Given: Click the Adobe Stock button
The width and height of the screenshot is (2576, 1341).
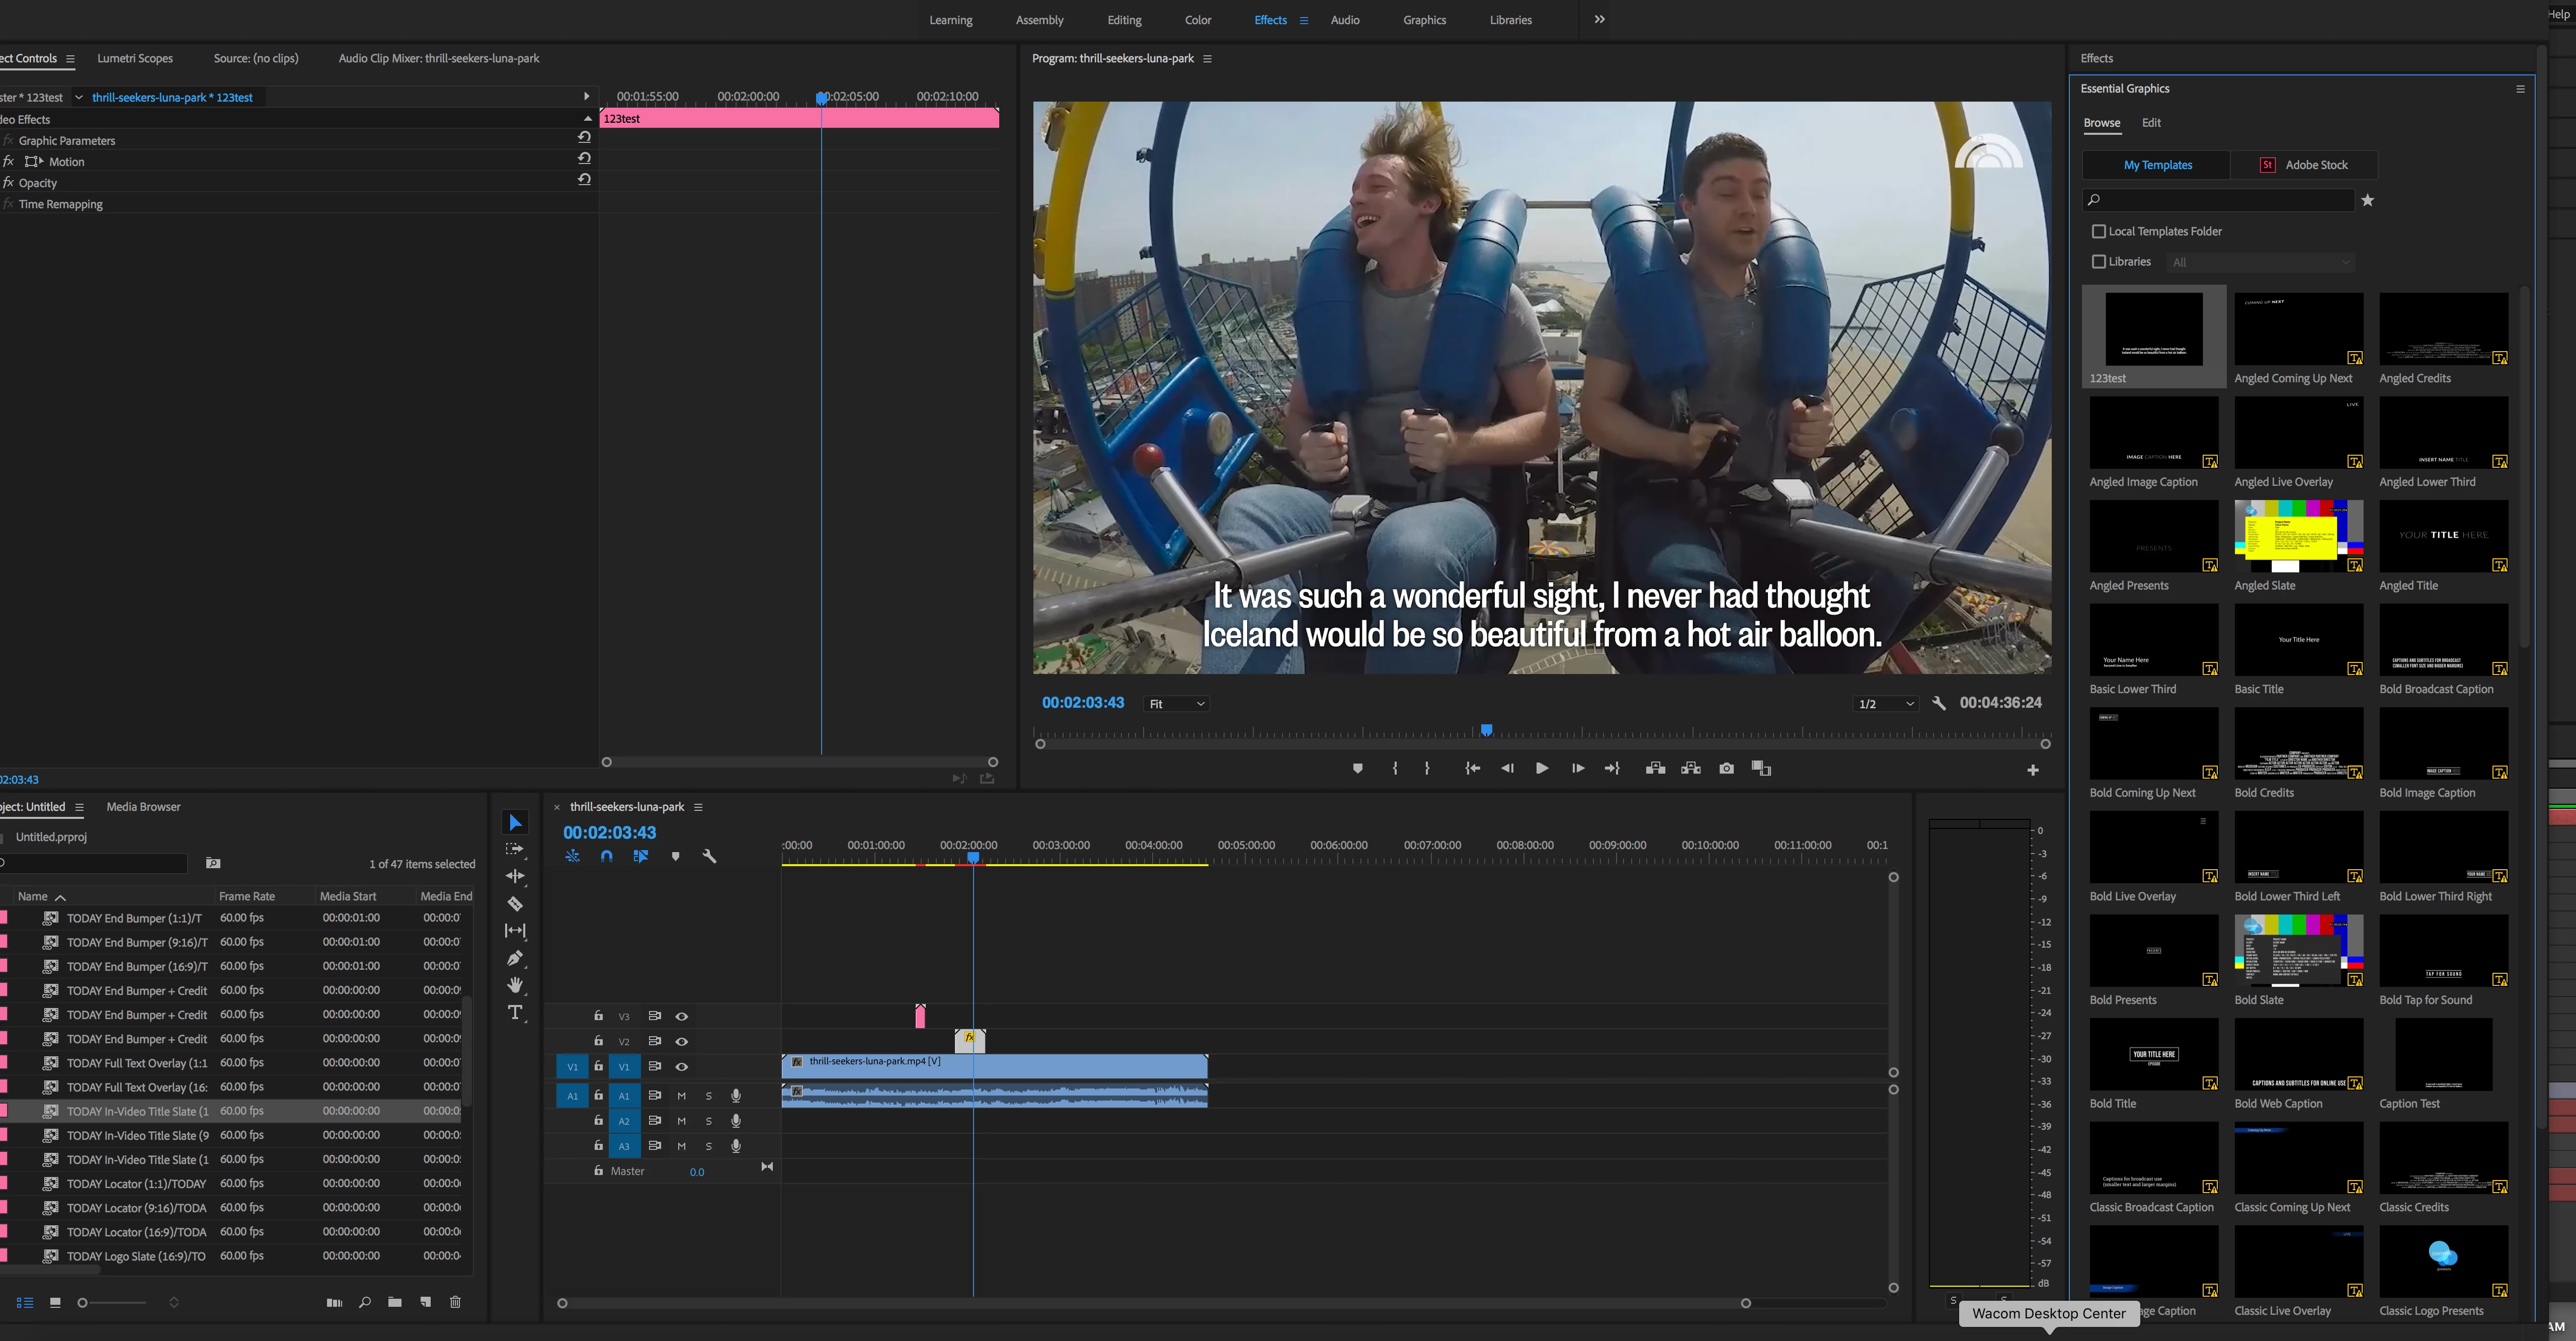Looking at the screenshot, I should click(2304, 165).
